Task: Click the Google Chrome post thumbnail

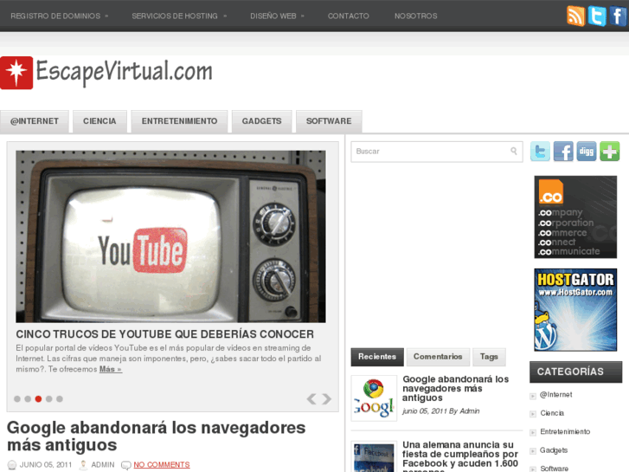Action: click(x=374, y=398)
